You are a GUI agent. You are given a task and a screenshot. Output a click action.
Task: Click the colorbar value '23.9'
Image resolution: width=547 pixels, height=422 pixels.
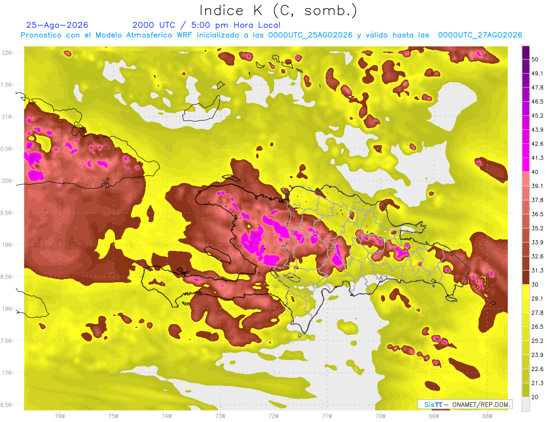point(538,355)
